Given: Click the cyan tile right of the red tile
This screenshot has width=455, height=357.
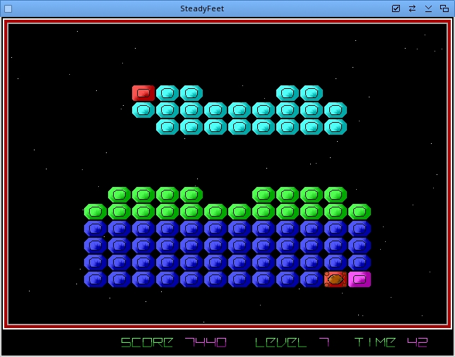Looking at the screenshot, I should pyautogui.click(x=167, y=93).
